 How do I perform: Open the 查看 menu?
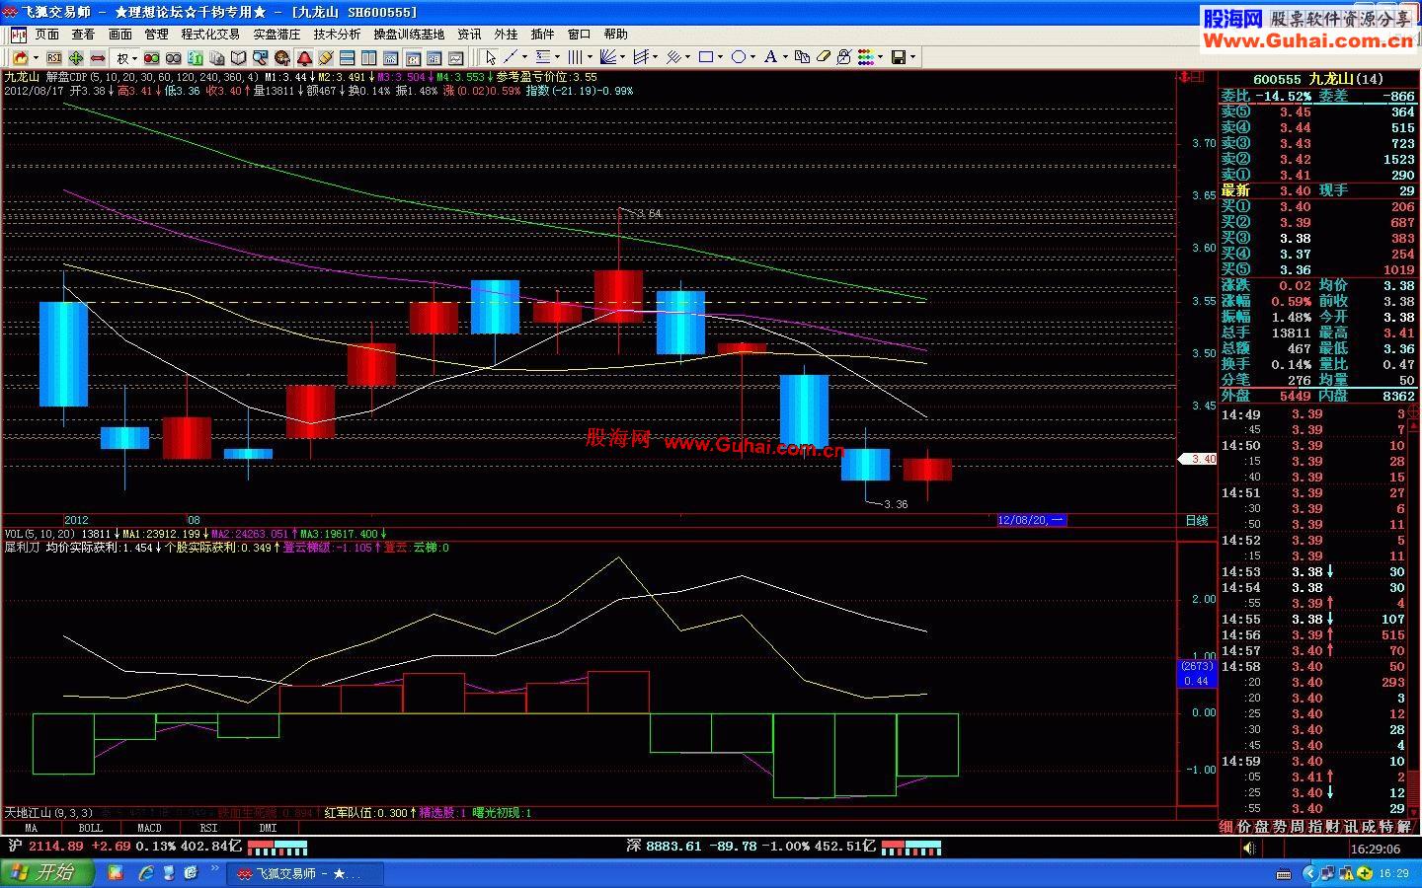(84, 35)
